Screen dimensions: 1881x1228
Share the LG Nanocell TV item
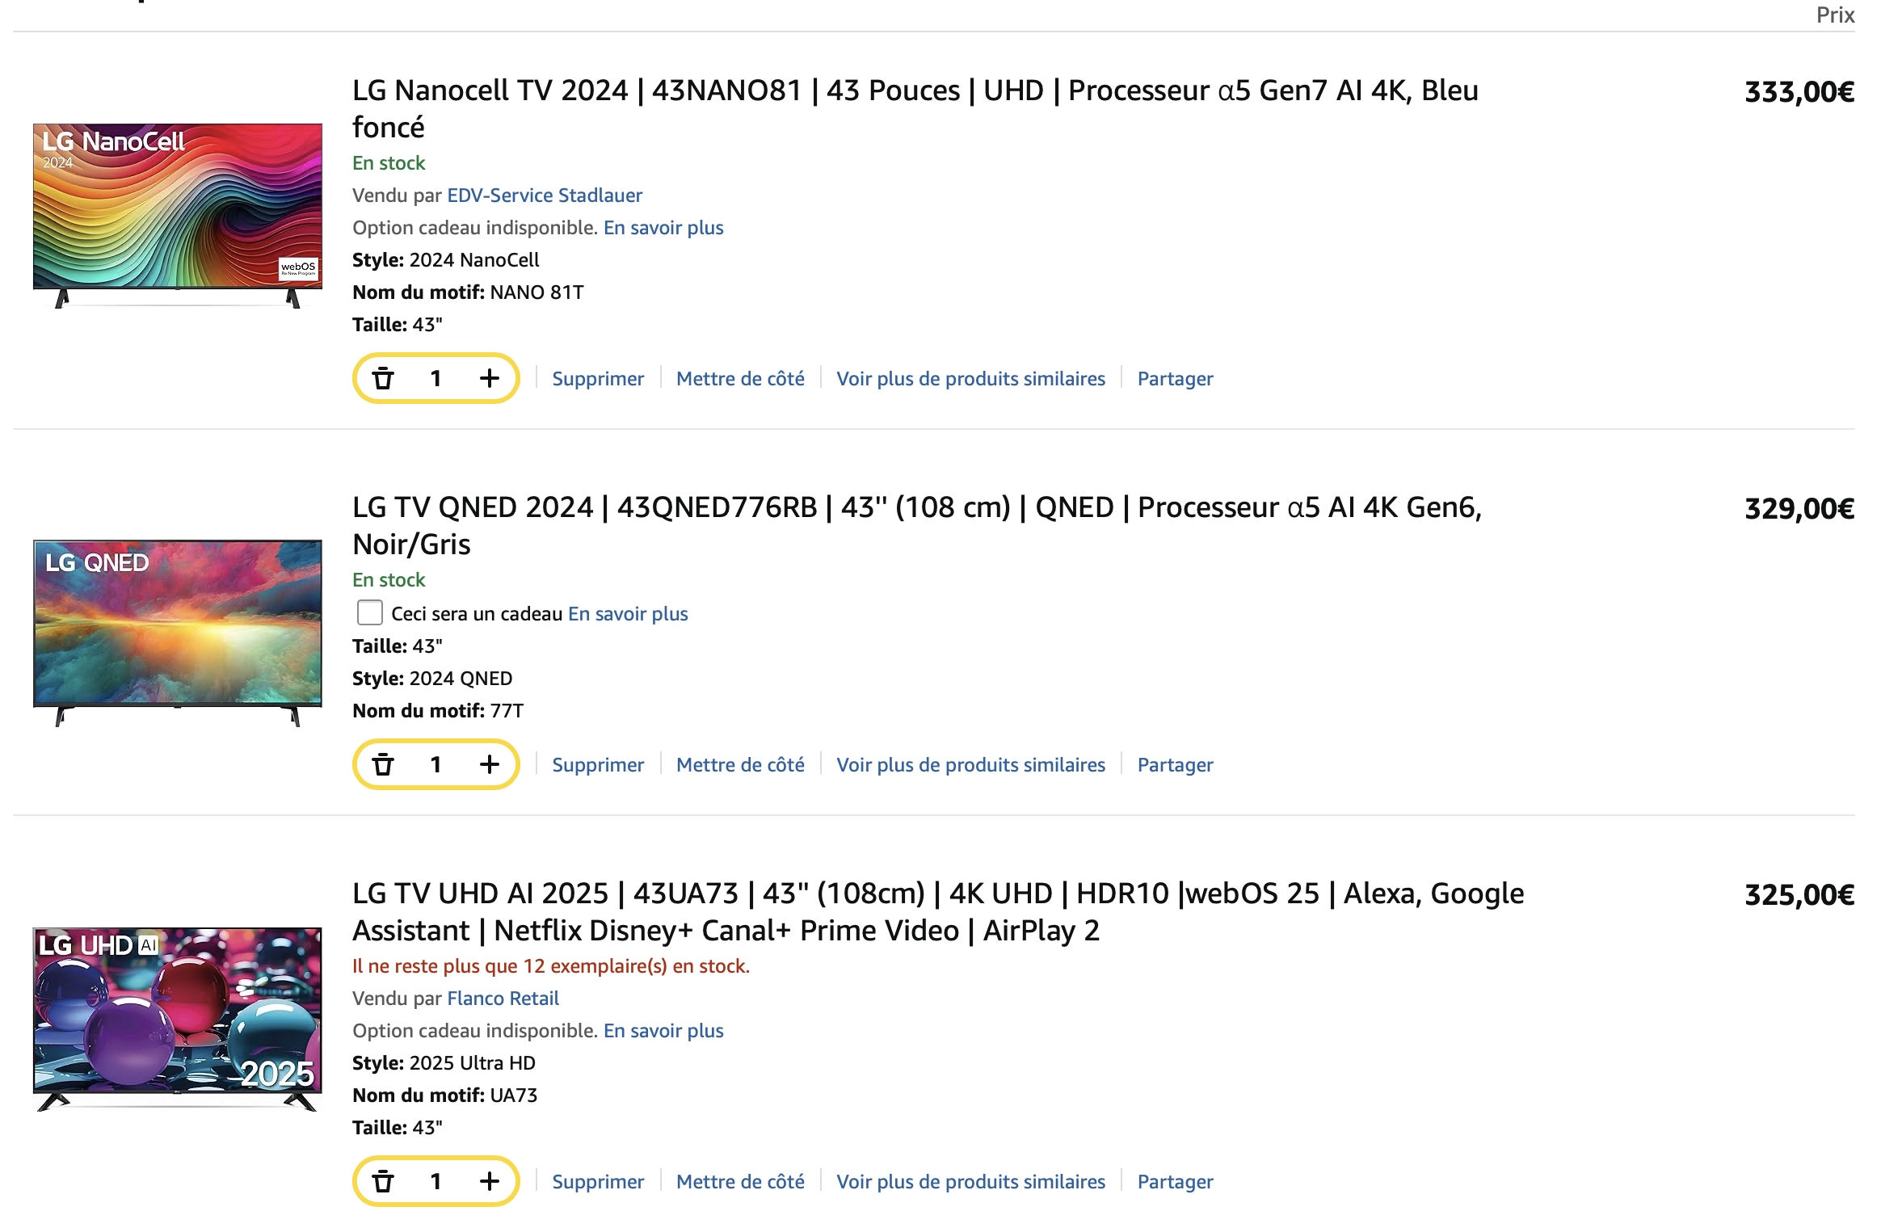coord(1175,379)
